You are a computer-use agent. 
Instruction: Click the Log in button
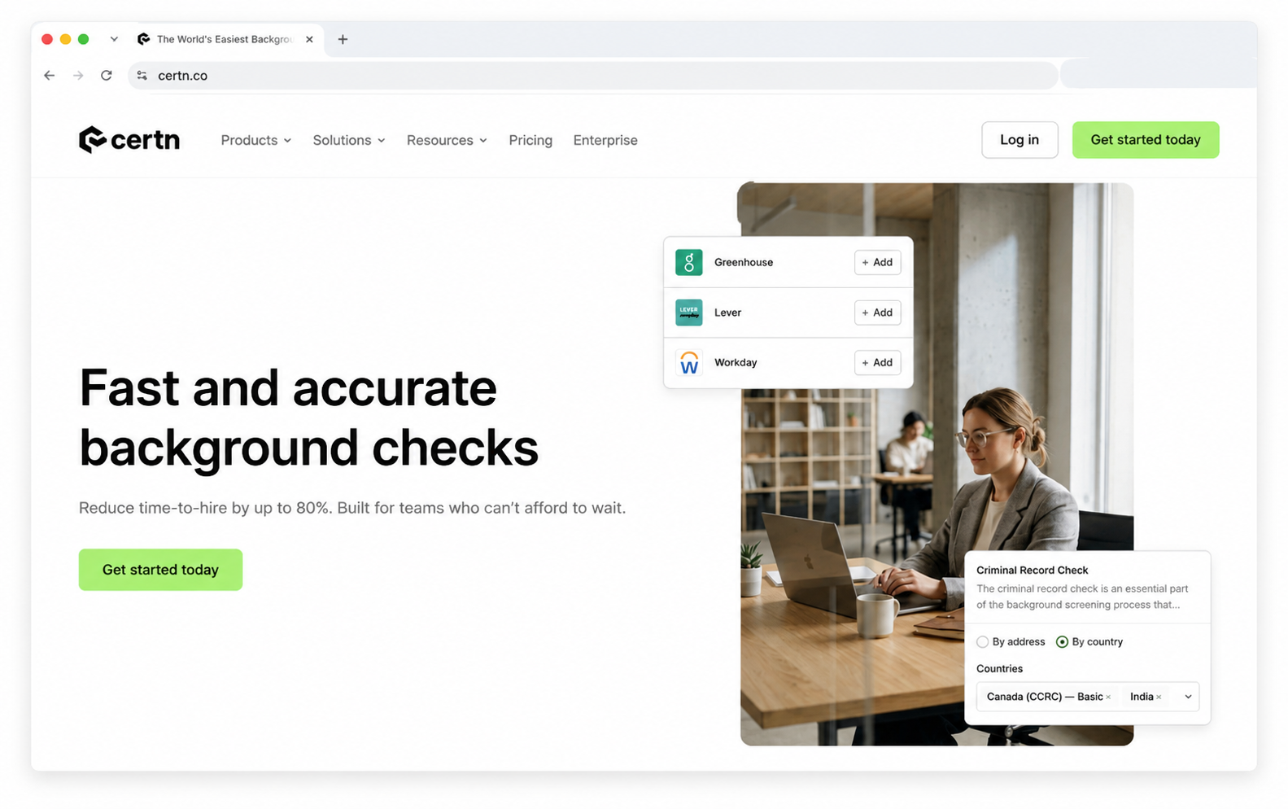coord(1019,140)
